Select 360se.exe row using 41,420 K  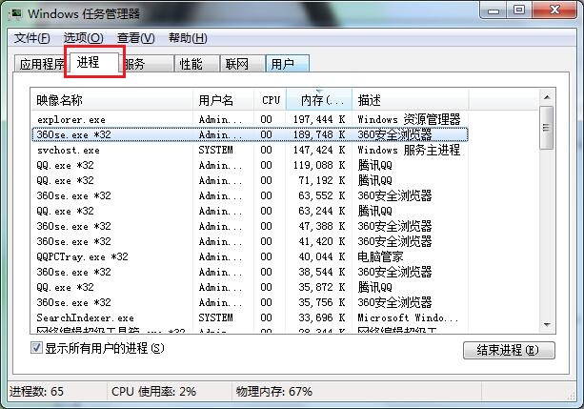coord(250,241)
